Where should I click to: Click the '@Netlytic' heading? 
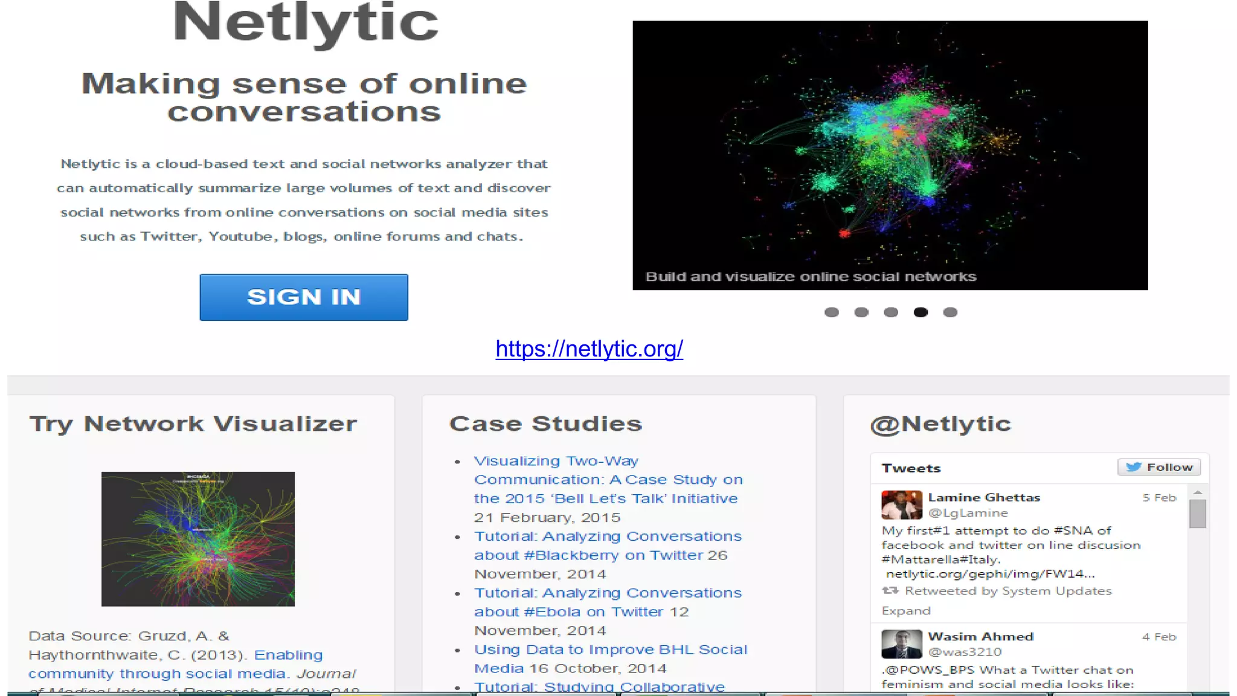(940, 425)
